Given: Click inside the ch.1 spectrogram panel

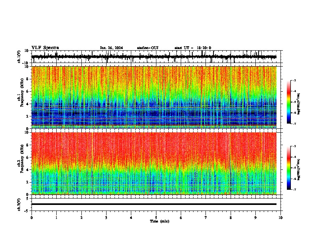Looking at the screenshot, I should (x=154, y=97).
